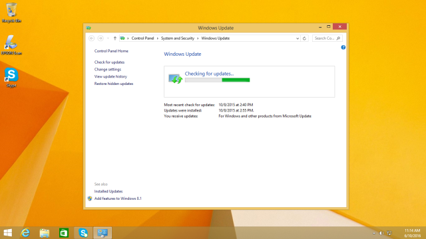Select Control Panel in the breadcrumb
This screenshot has height=239, width=426.
coord(142,39)
